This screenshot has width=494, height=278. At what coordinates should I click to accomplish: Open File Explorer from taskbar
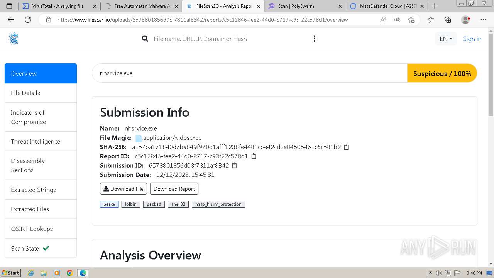tap(44, 273)
